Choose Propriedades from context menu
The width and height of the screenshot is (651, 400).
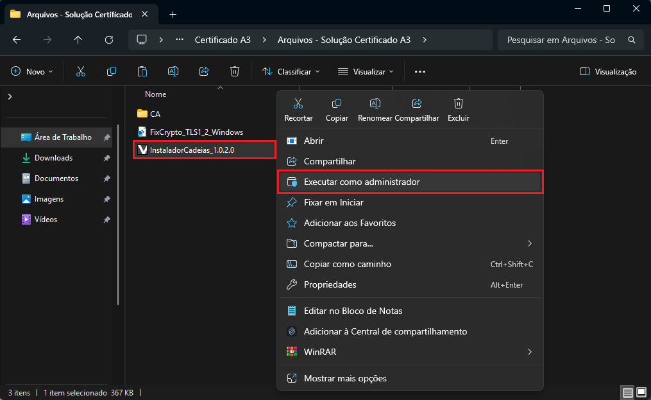330,284
